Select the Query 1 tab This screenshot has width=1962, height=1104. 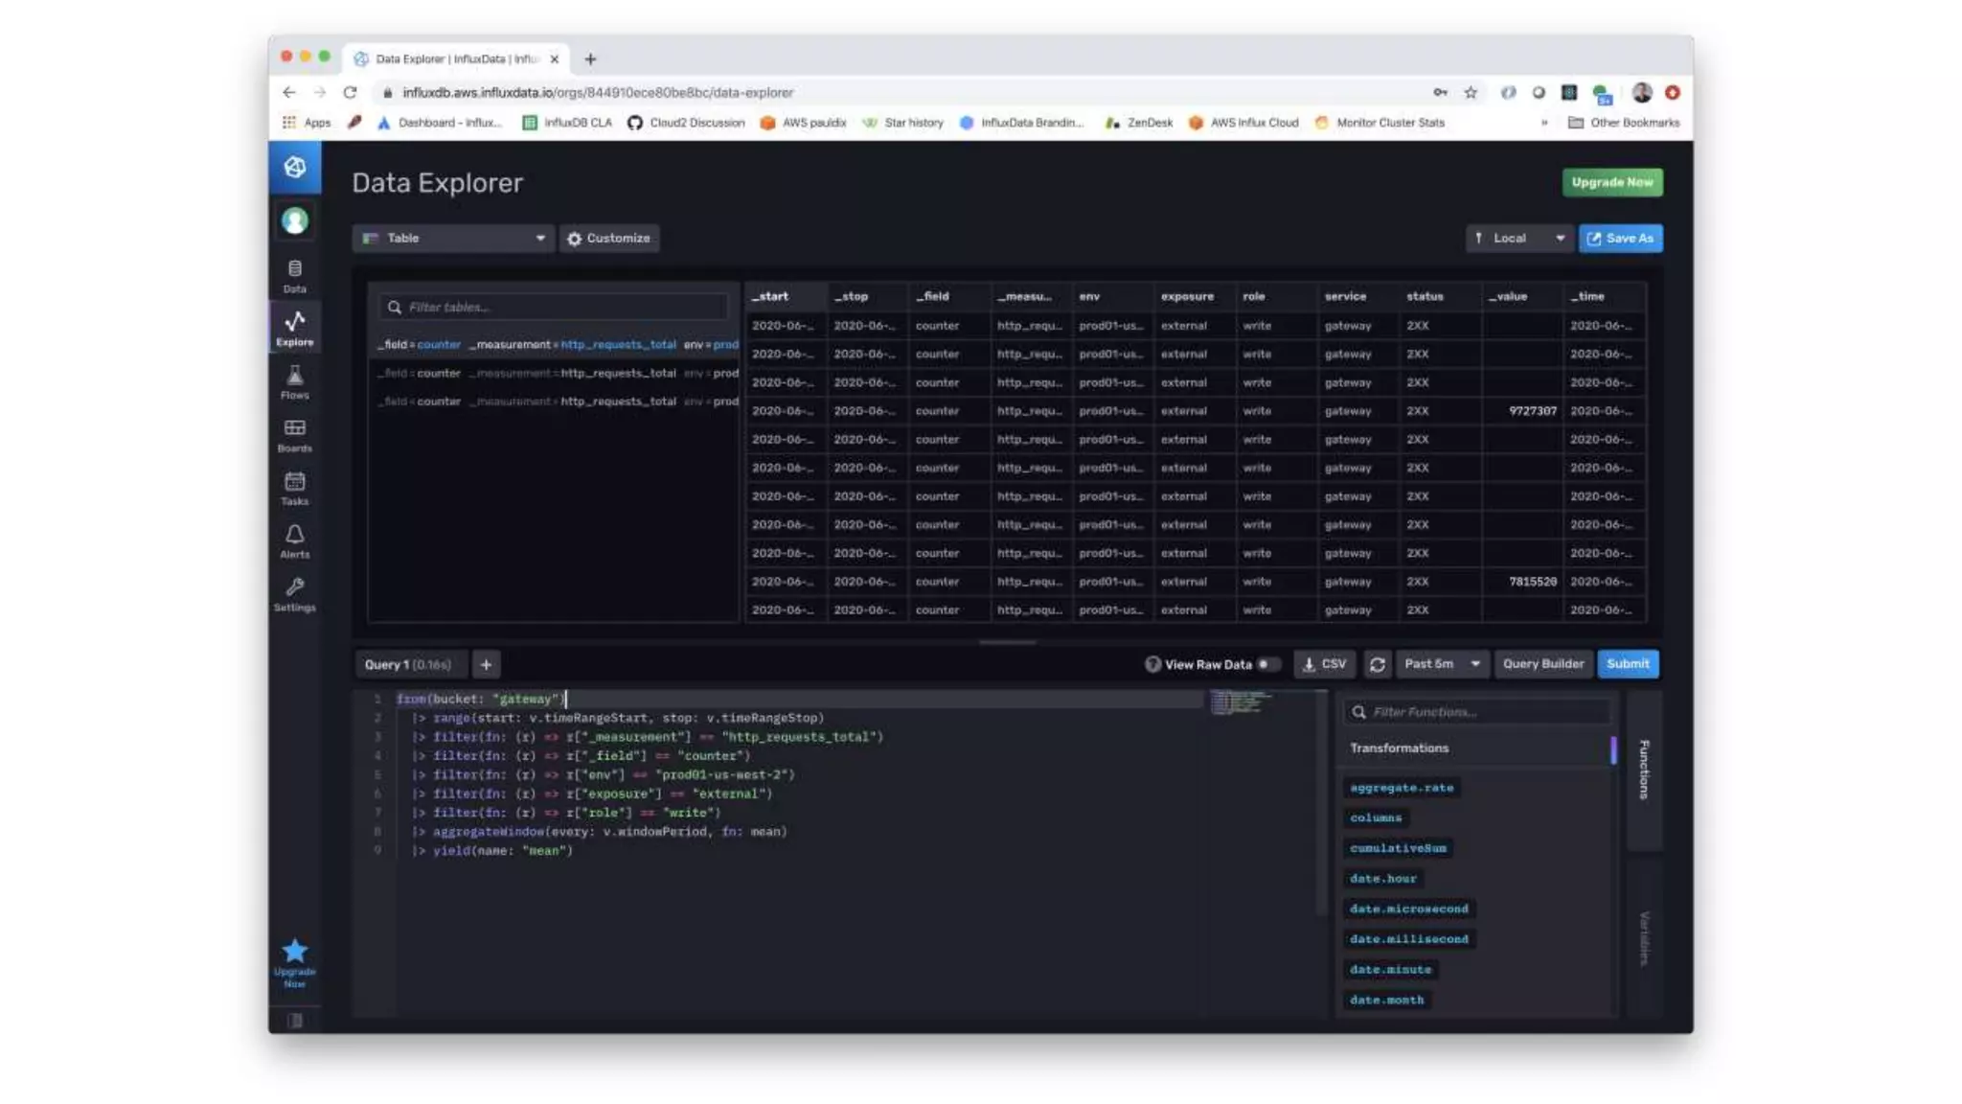click(x=407, y=664)
